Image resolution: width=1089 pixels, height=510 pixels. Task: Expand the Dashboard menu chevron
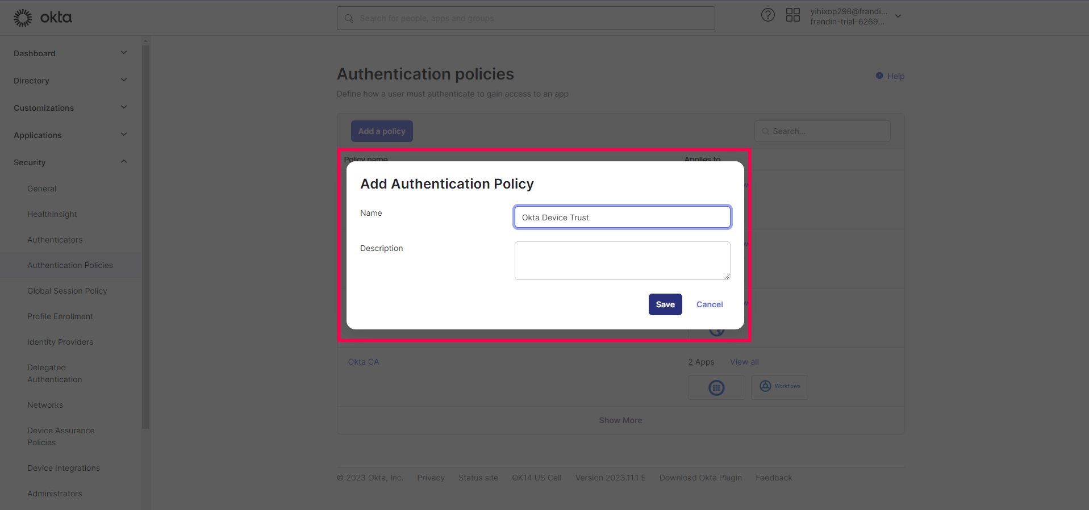[x=124, y=53]
